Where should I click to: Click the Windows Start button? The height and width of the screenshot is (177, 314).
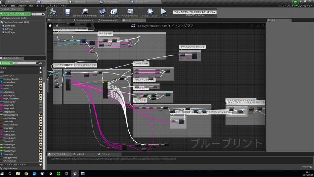(2, 173)
